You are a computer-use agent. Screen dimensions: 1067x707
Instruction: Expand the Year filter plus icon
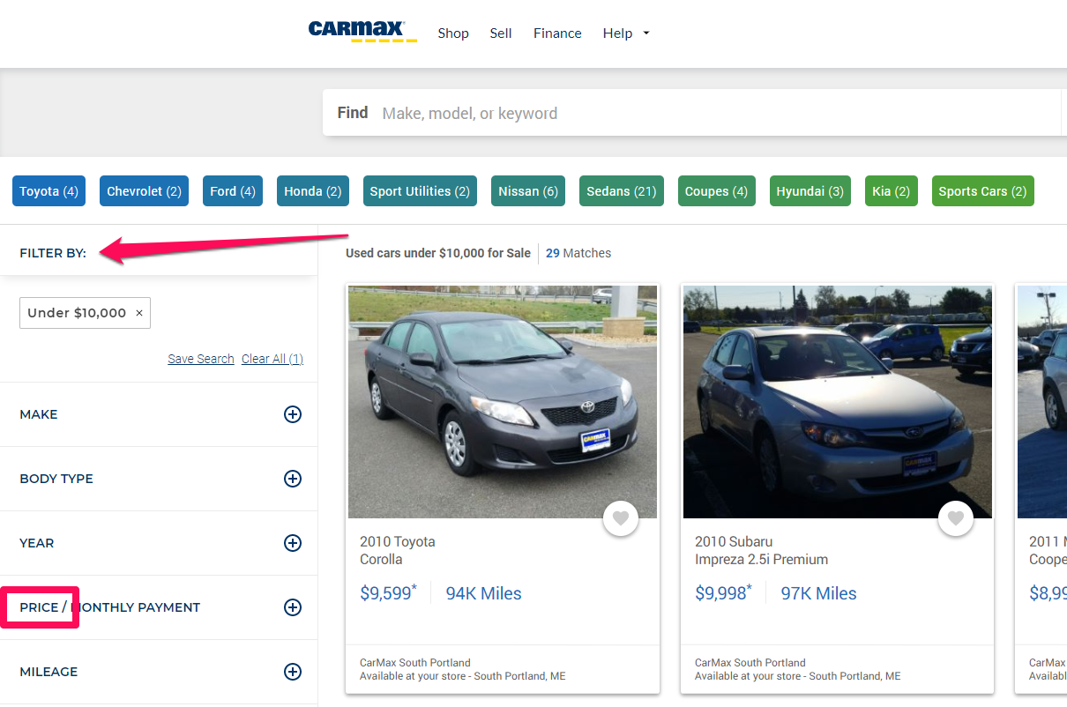293,543
